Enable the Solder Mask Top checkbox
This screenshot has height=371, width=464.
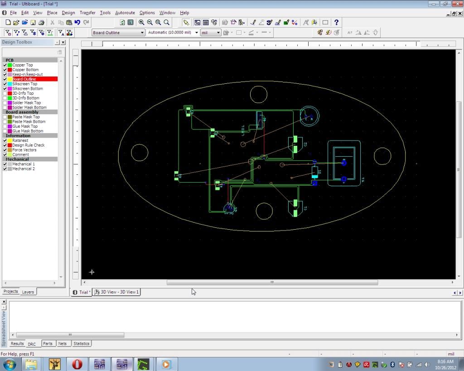click(x=5, y=103)
